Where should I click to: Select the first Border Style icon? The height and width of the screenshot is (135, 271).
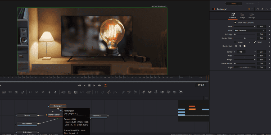click(236, 46)
